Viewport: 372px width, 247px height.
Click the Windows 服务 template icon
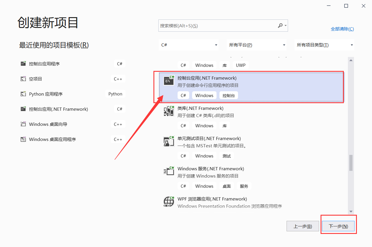(169, 171)
